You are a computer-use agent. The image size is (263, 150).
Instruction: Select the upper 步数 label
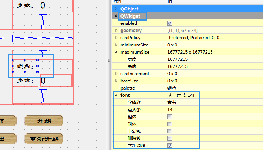pos(25,5)
